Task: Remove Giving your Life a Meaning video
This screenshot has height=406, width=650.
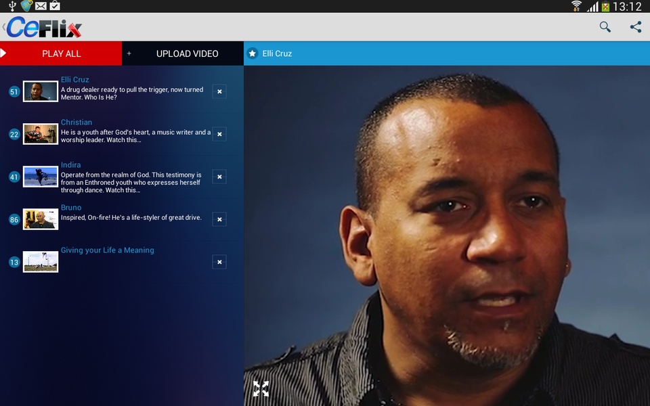Action: point(219,263)
